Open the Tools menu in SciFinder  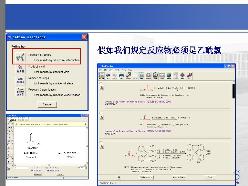[124, 70]
